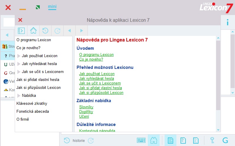The width and height of the screenshot is (235, 146).
Task: Follow Jak si přidat vlastní hesla green link
Action: 100,88
